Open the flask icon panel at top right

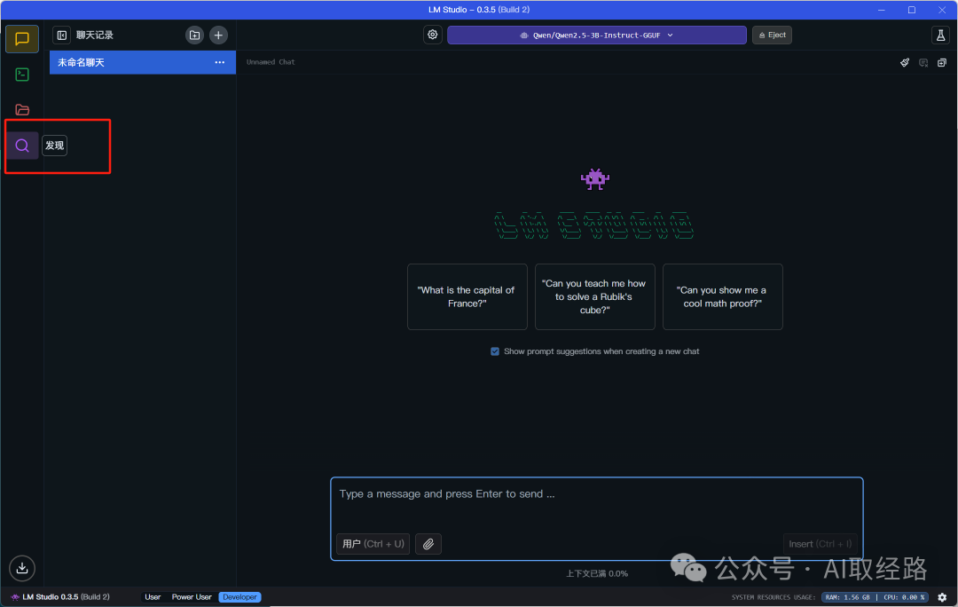point(940,35)
